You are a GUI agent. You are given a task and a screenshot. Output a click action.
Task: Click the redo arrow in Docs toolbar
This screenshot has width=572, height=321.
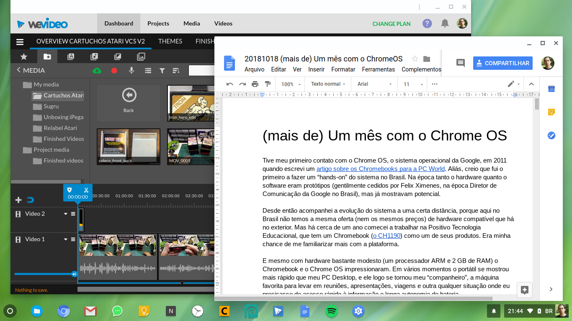242,84
